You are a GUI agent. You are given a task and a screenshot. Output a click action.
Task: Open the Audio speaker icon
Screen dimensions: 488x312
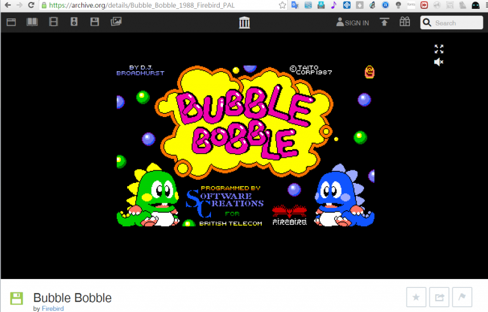point(74,22)
